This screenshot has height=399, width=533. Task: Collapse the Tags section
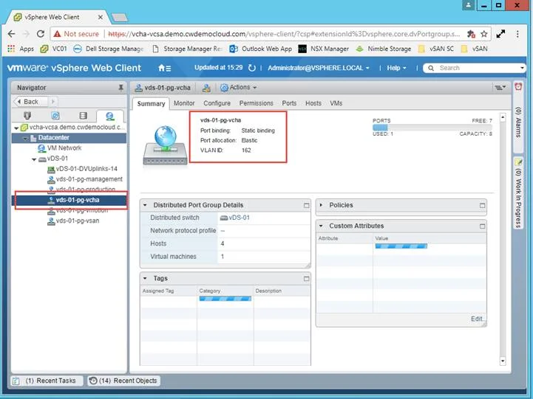[145, 278]
